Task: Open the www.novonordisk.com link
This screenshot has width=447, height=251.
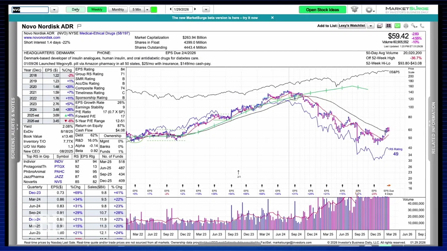Action: coord(42,38)
